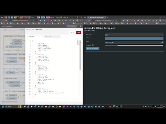This screenshot has height=124, width=166.
Task: Reload the uibuilder page in right browser
Action: point(89,20)
